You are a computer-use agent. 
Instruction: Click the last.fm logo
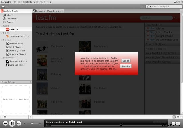tap(46, 18)
